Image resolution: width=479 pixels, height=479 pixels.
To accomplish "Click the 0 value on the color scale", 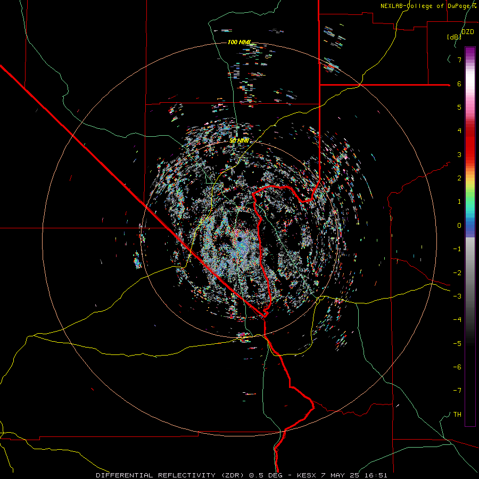I will click(459, 226).
